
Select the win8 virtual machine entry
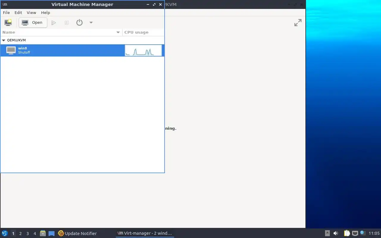(x=82, y=50)
